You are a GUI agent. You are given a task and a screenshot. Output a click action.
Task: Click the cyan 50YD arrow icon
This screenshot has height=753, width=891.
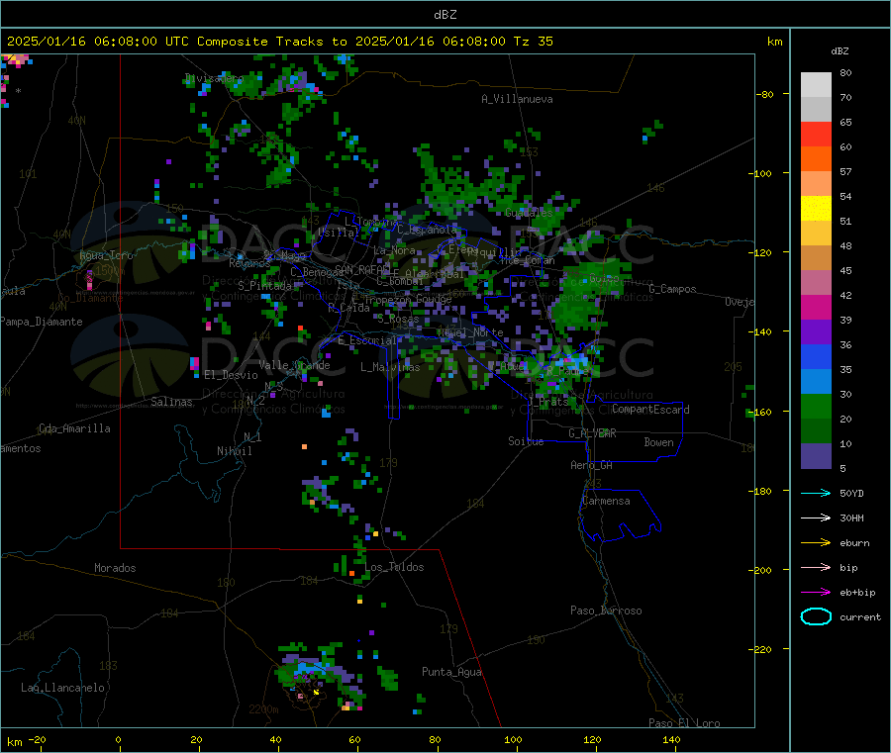[x=816, y=493]
